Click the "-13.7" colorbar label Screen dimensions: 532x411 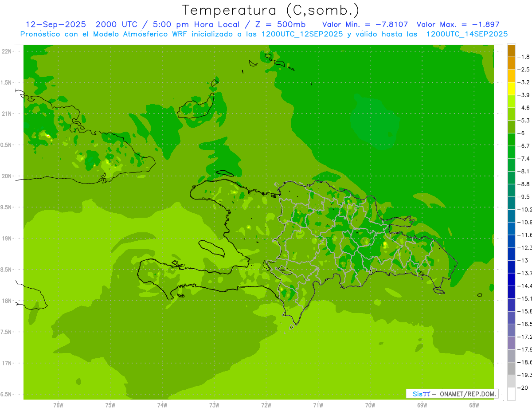(x=524, y=273)
